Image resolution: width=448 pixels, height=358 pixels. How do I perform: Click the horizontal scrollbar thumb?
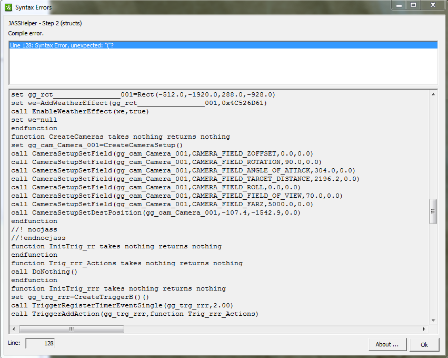tap(72, 329)
